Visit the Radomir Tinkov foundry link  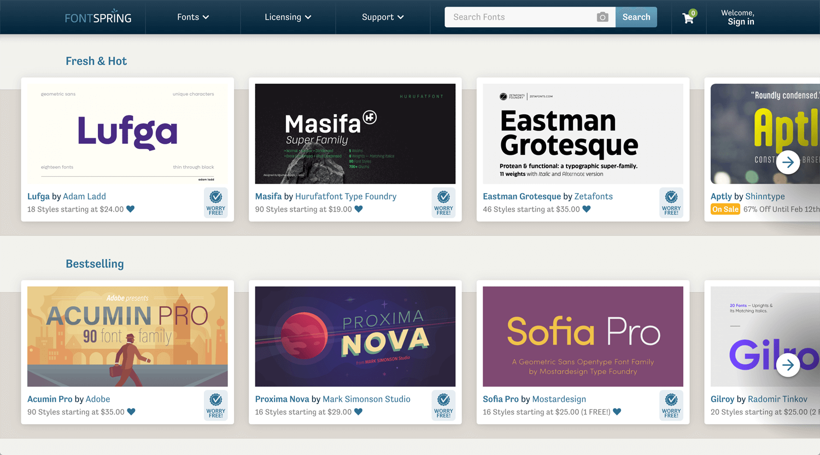777,399
